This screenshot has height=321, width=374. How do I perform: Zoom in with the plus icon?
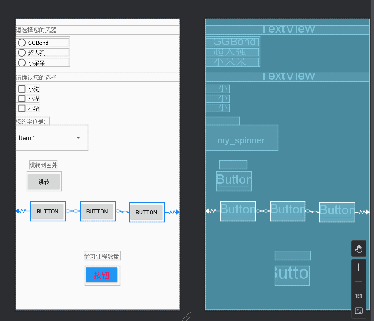coord(359,267)
